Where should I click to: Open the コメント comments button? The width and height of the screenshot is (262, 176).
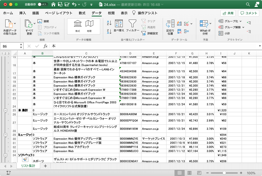click(249, 13)
